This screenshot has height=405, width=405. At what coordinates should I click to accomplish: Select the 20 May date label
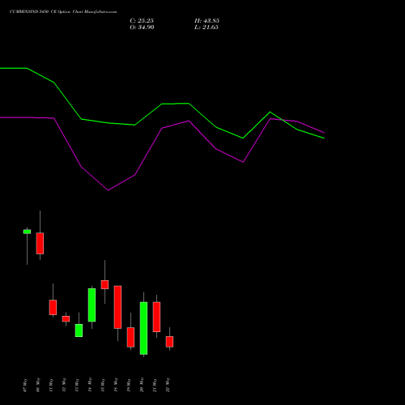142,386
